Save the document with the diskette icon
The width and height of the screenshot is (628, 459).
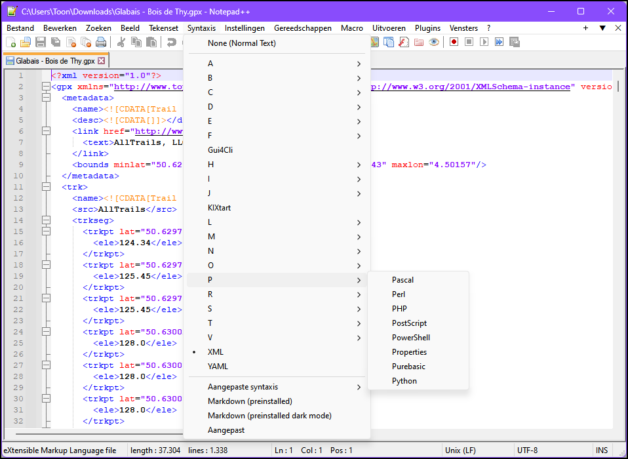(41, 43)
